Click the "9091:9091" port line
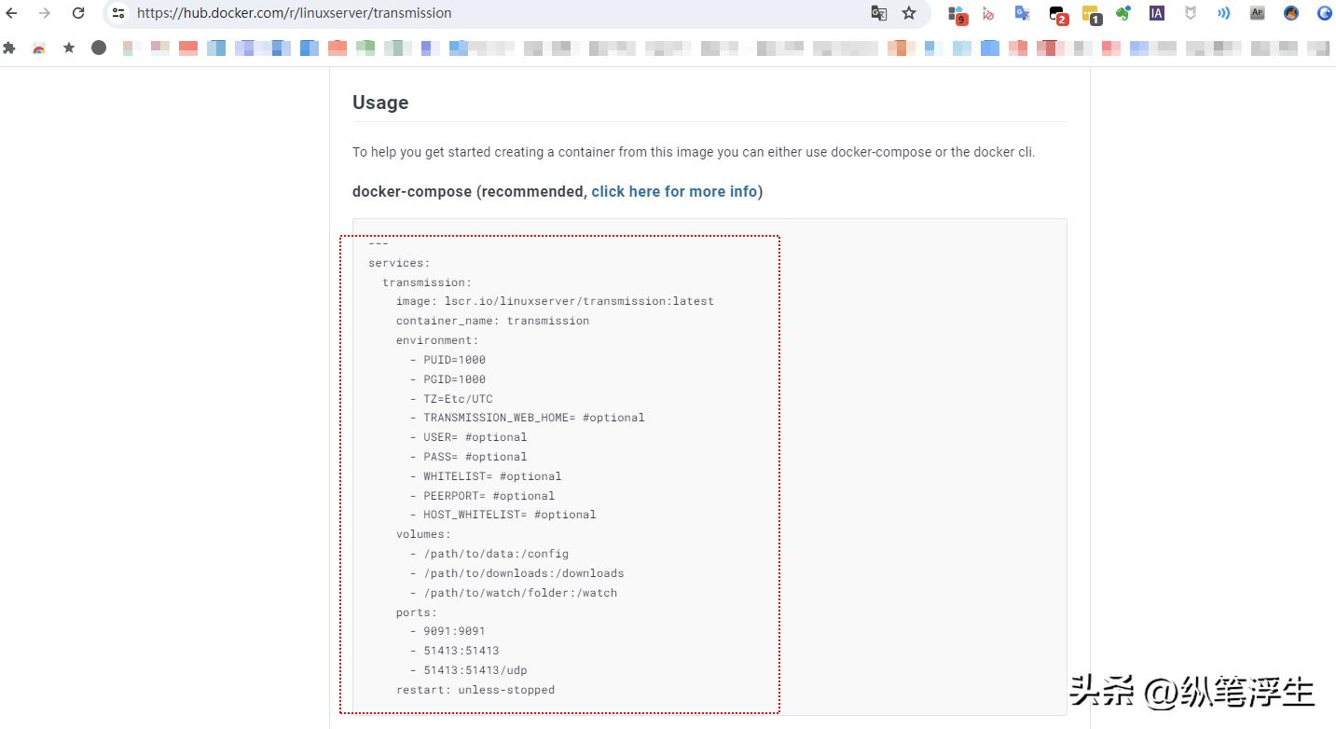Viewport: 1336px width, 729px height. 448,631
